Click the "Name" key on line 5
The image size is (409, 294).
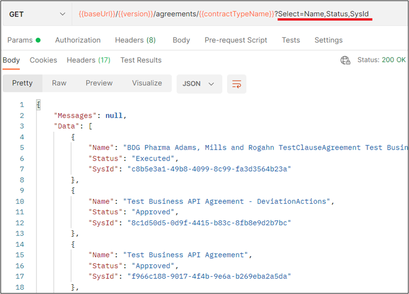[101, 148]
